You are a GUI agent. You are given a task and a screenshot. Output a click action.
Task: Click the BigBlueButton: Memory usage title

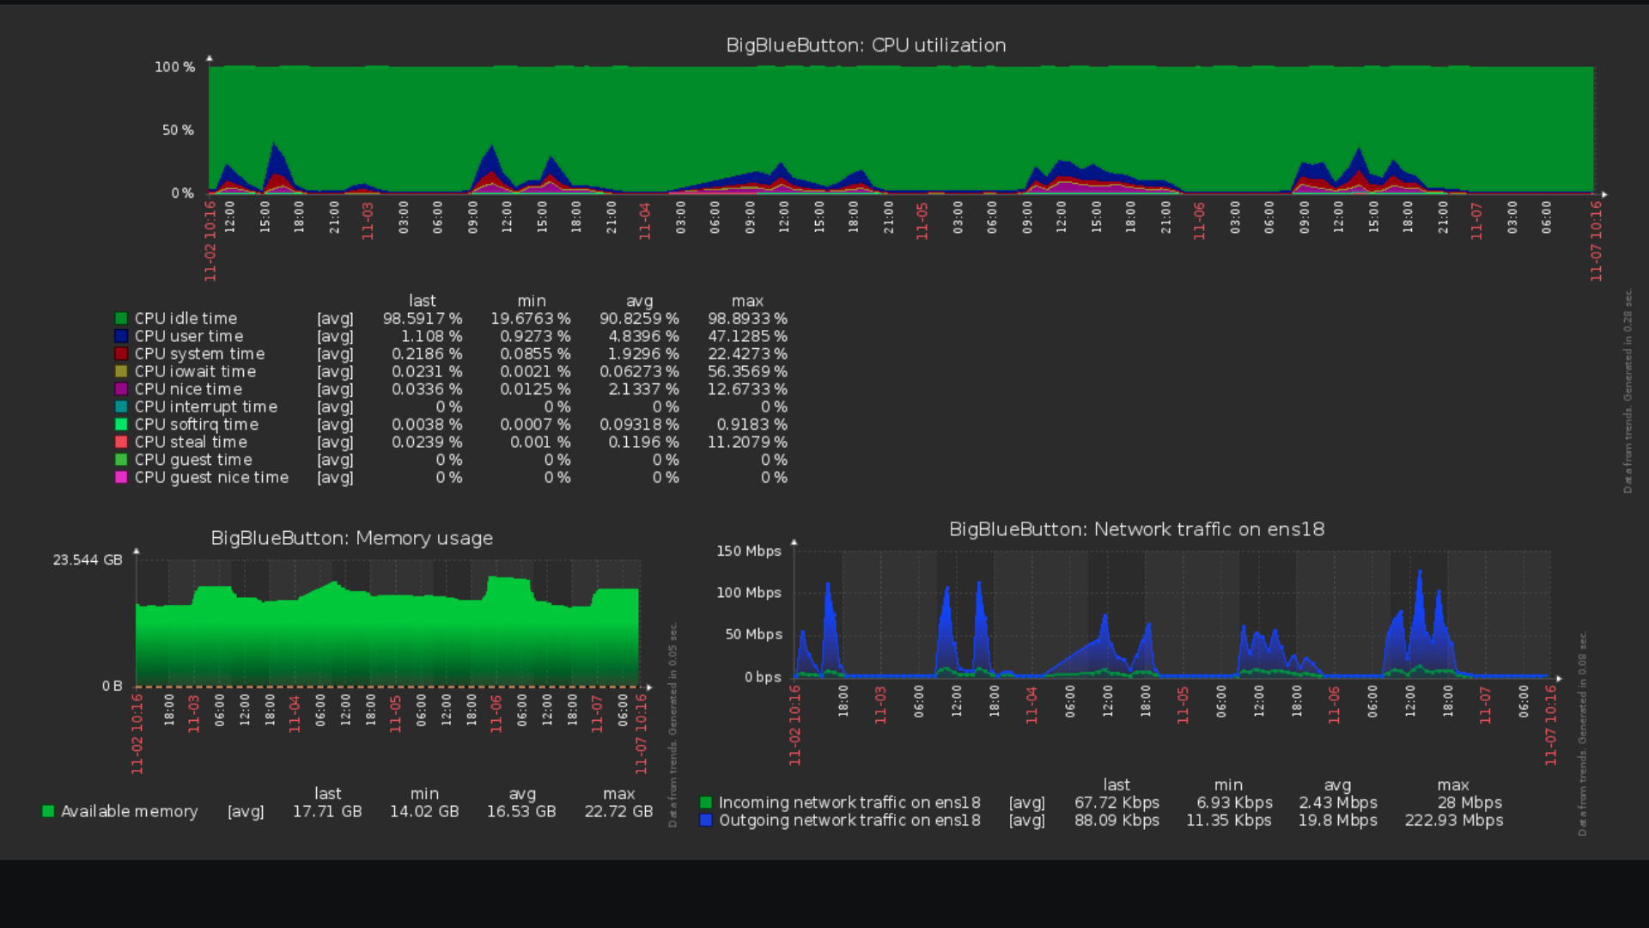coord(352,539)
